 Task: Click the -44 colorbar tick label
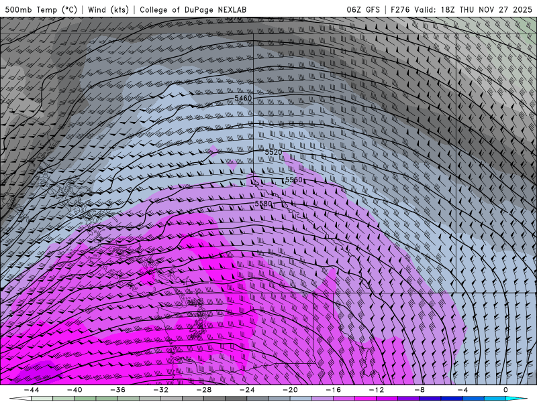click(32, 390)
